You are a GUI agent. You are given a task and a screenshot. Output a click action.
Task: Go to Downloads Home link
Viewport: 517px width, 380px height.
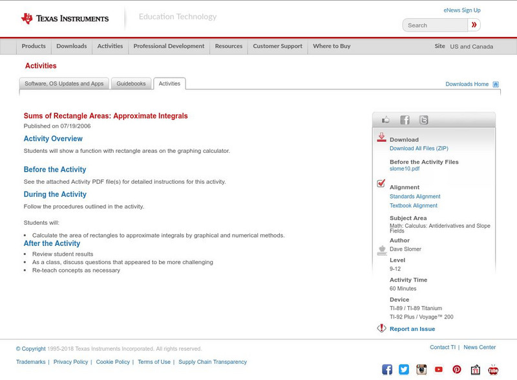pos(467,84)
